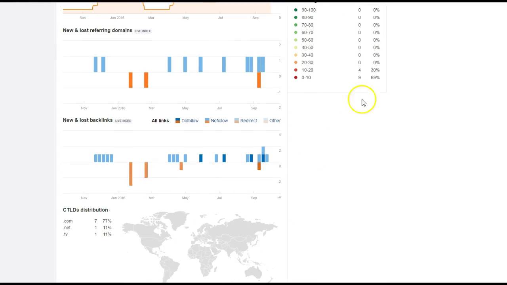Image resolution: width=507 pixels, height=285 pixels.
Task: Filter backlinks by Redirect
Action: (x=248, y=121)
